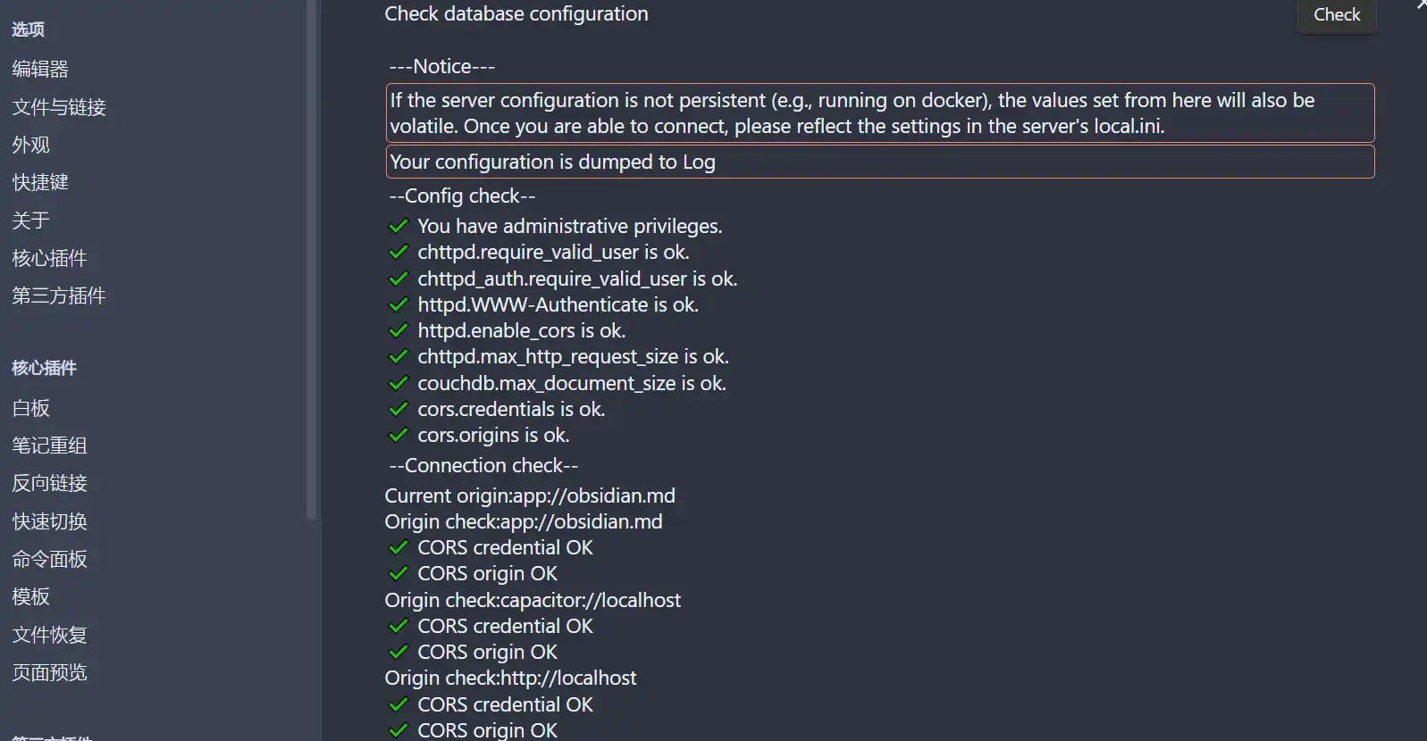The width and height of the screenshot is (1427, 741).
Task: Click green checkmark beside administrative privileges
Action: click(399, 226)
